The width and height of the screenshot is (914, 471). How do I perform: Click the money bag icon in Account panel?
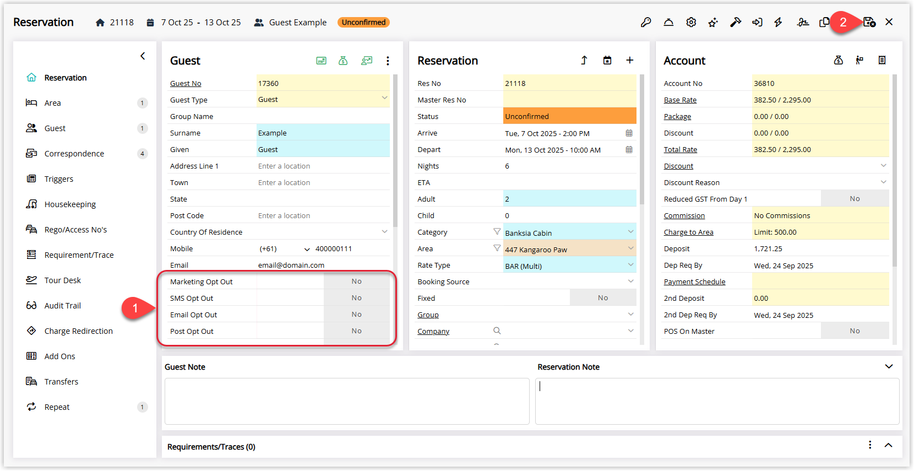(x=839, y=60)
